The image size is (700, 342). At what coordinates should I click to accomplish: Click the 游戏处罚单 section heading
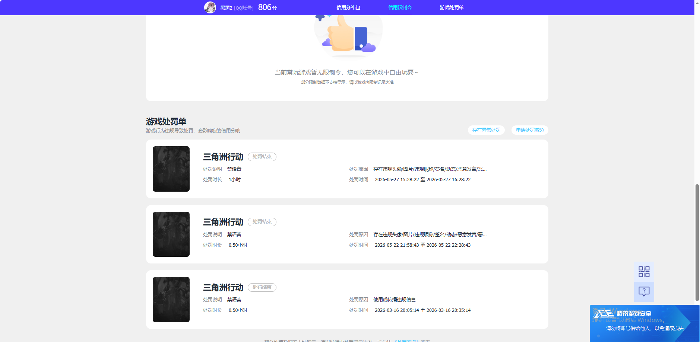(166, 122)
